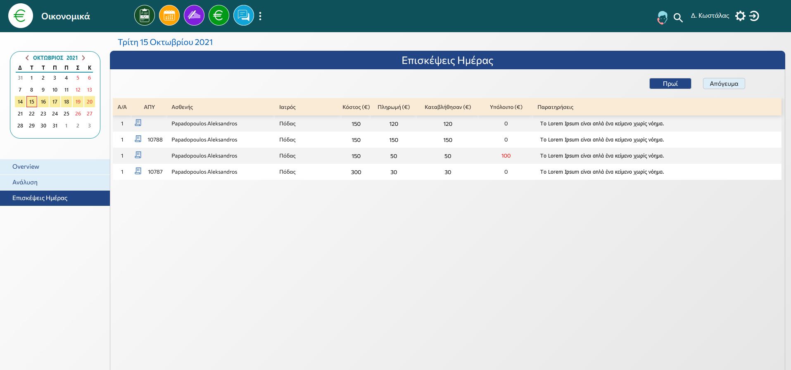Screen dimensions: 791x370
Task: Select day 15 in the October calendar
Action: tap(32, 102)
